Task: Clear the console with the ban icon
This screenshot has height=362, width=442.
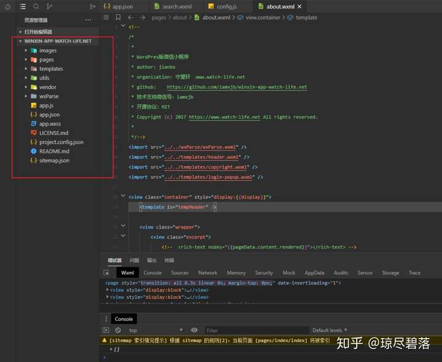Action: click(x=118, y=330)
